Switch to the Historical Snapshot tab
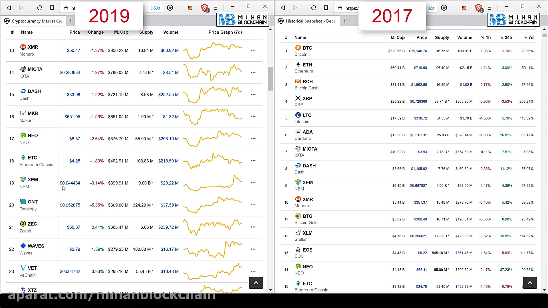 [x=308, y=21]
